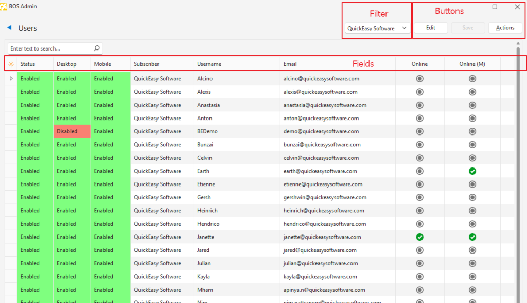The height and width of the screenshot is (303, 527).
Task: Click Alcino's grey Online status icon
Action: tap(419, 79)
